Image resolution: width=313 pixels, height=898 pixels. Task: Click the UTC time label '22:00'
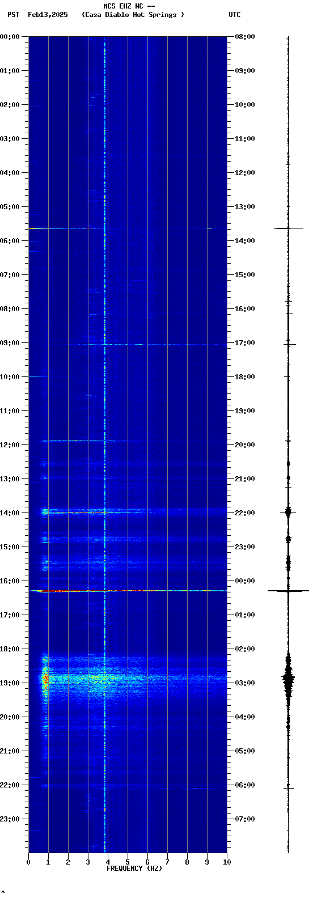[x=245, y=513]
